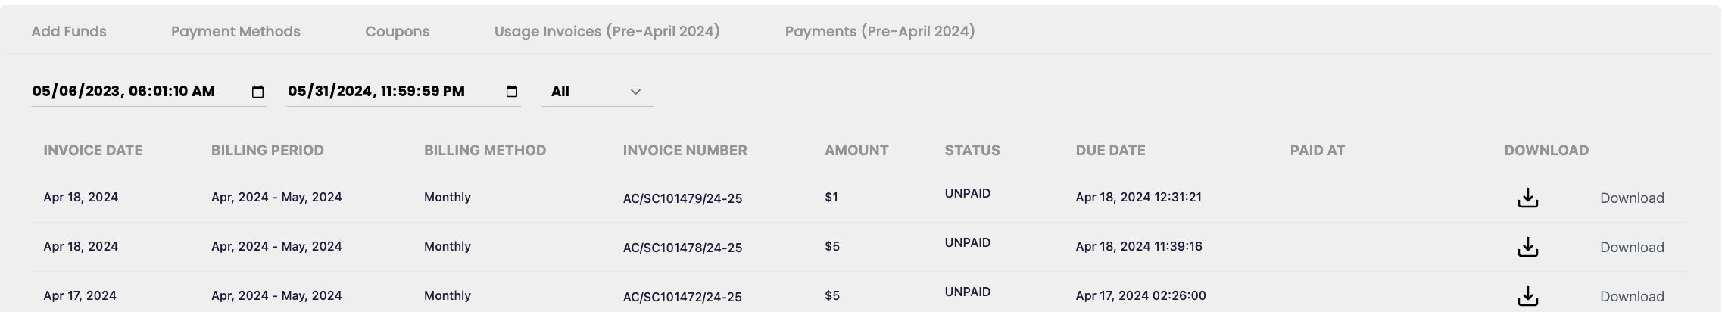Click Download link for the $1 invoice

(1631, 198)
